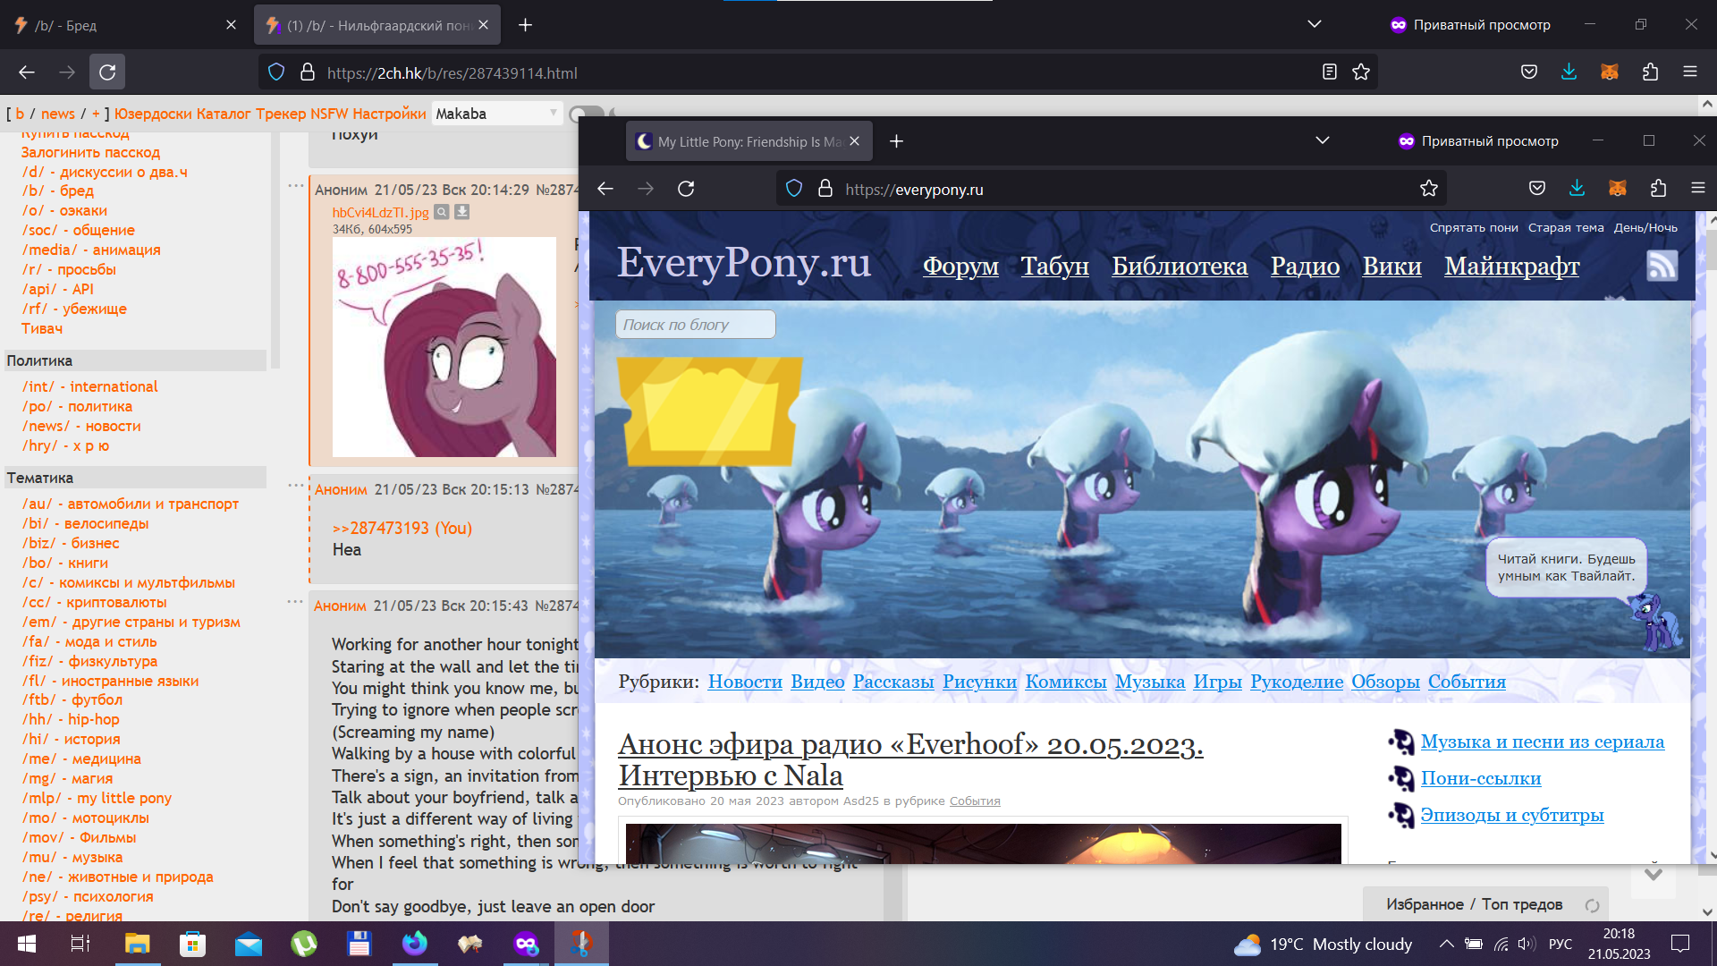Open the RSS feed icon on EveryPony

click(x=1662, y=266)
